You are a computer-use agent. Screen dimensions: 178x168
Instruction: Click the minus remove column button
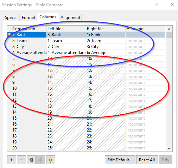pos(21,160)
